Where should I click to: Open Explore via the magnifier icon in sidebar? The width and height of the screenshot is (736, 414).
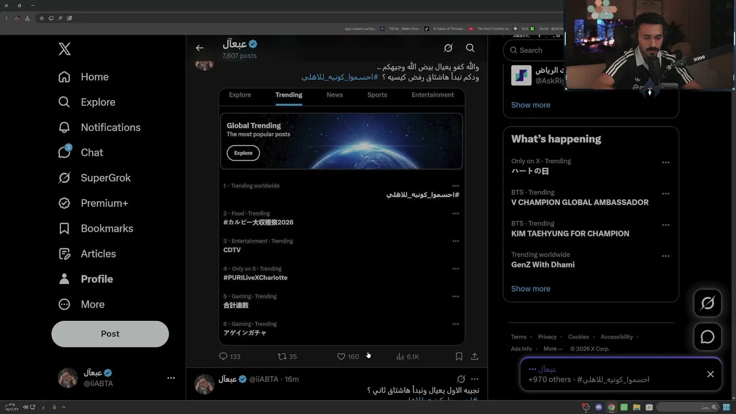(64, 102)
